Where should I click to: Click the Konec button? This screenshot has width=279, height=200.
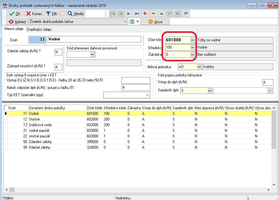34,14
